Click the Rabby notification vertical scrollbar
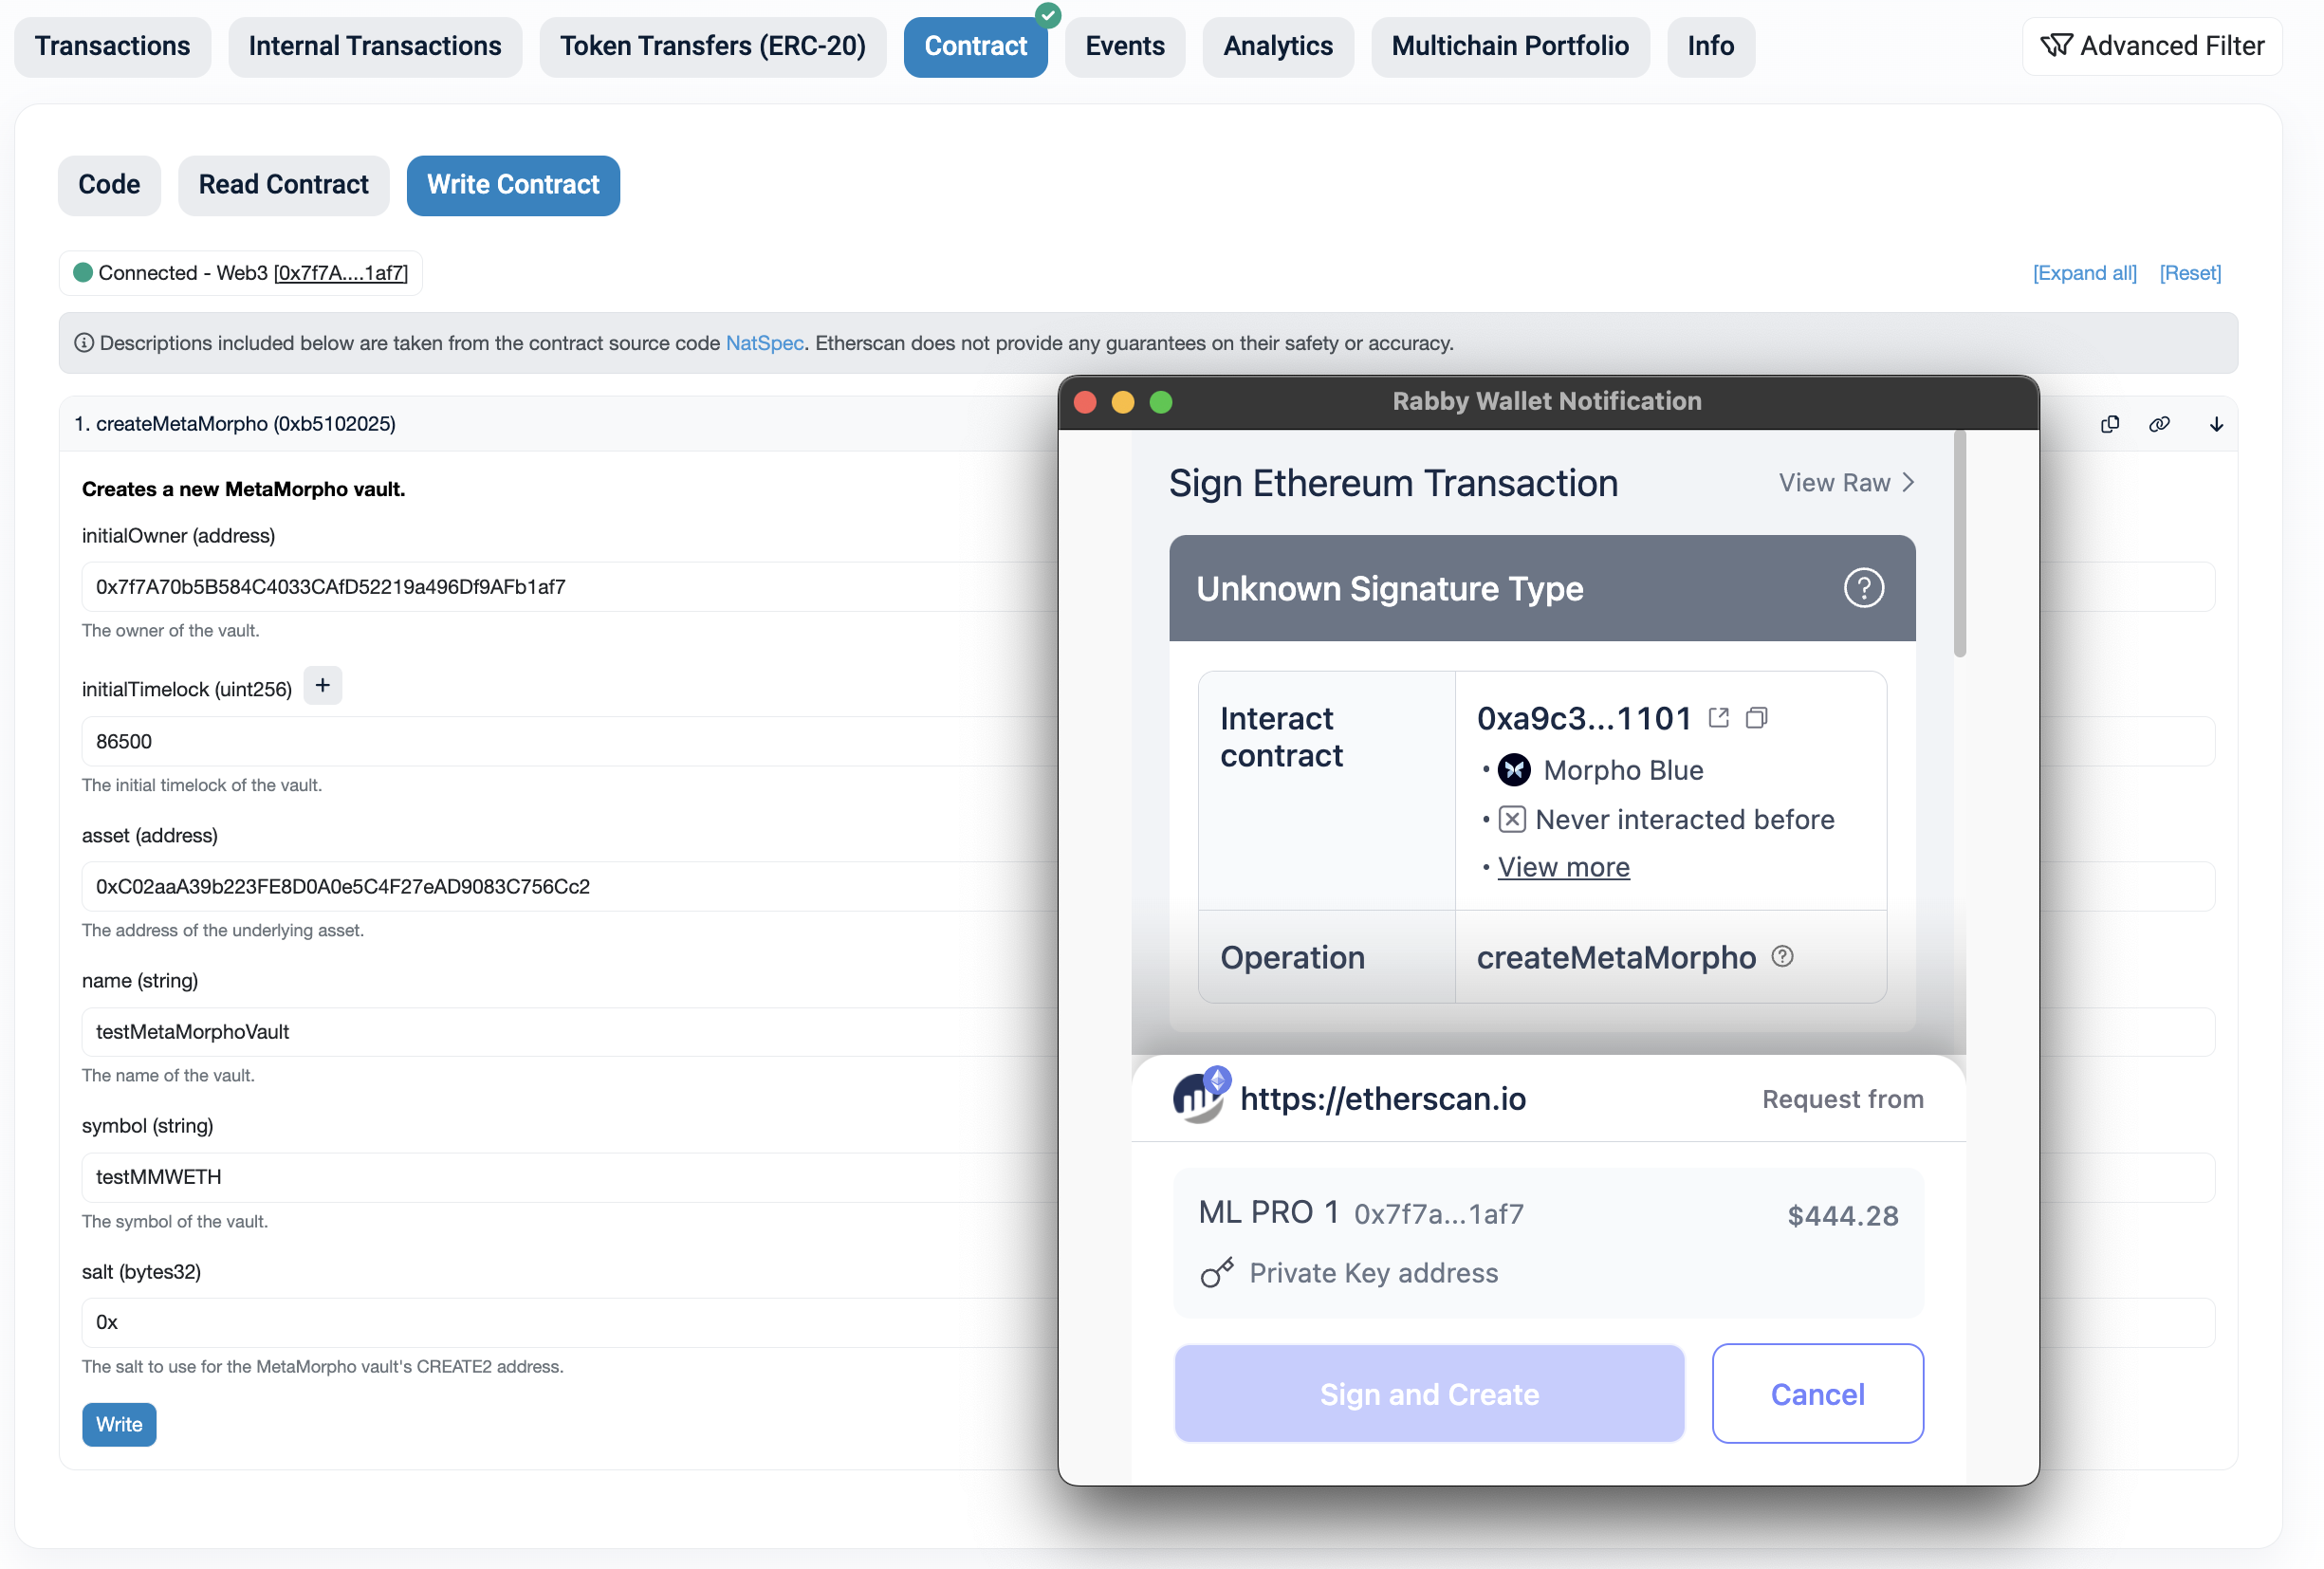The height and width of the screenshot is (1569, 2324). 1959,545
